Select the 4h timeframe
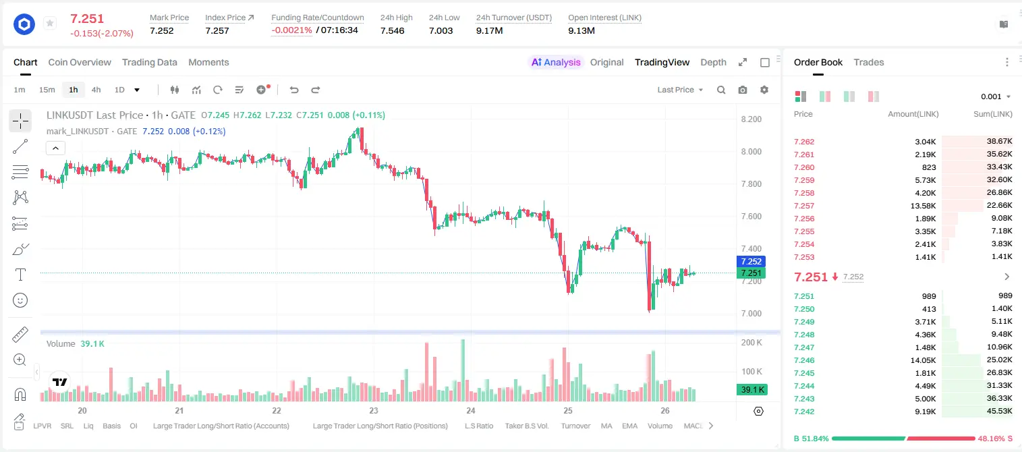Image resolution: width=1022 pixels, height=452 pixels. 96,90
